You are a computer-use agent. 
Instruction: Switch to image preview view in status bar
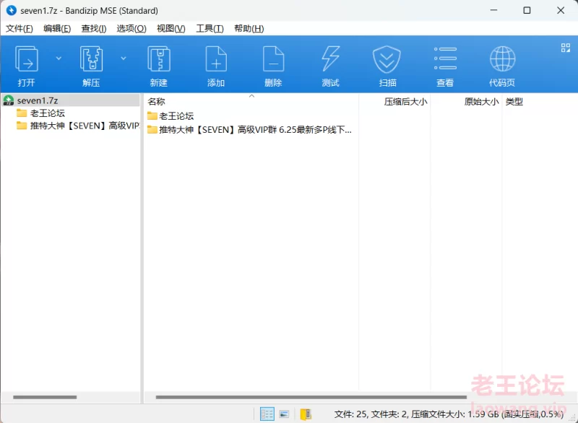tap(284, 414)
